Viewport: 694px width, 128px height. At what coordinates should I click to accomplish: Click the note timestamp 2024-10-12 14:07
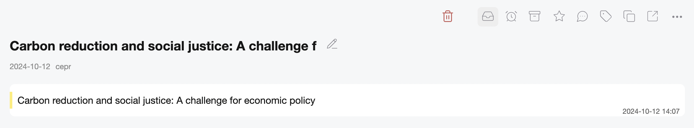(651, 111)
